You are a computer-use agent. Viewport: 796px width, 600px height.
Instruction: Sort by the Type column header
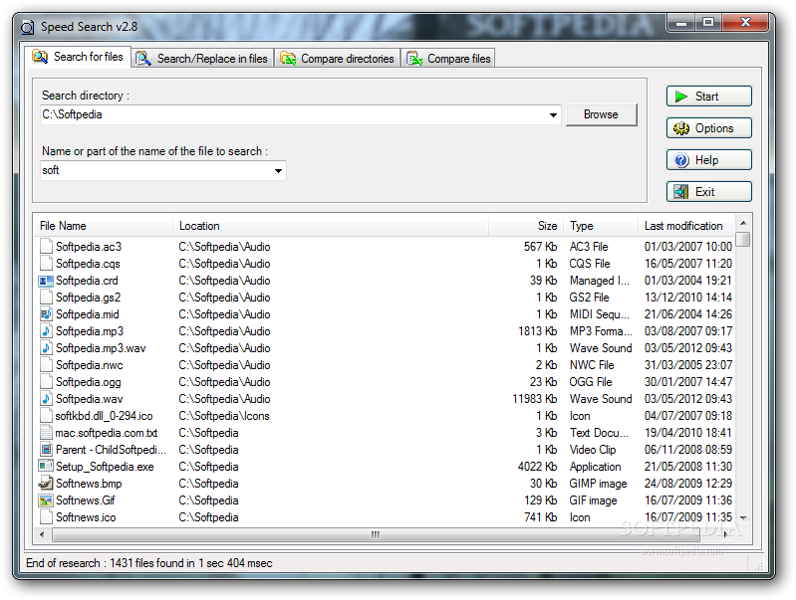coord(601,226)
